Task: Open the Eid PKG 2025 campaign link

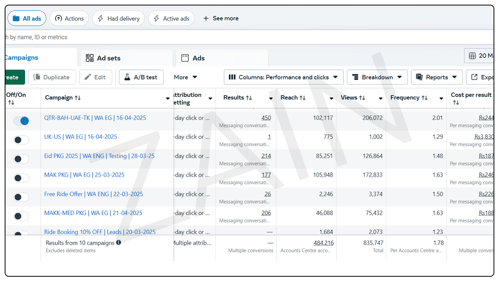Action: click(x=99, y=156)
